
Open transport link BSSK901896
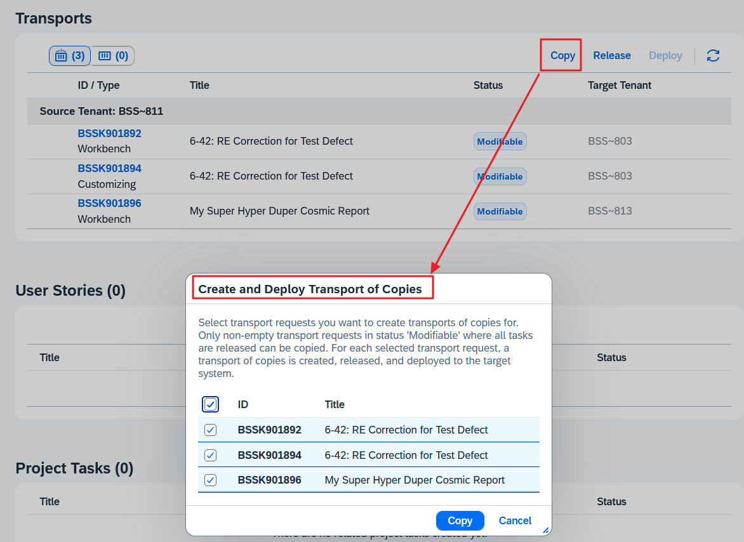[109, 203]
